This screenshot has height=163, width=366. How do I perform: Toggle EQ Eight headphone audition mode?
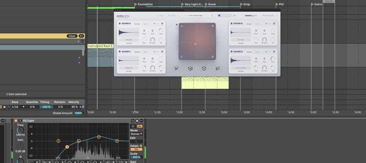pyautogui.click(x=133, y=126)
